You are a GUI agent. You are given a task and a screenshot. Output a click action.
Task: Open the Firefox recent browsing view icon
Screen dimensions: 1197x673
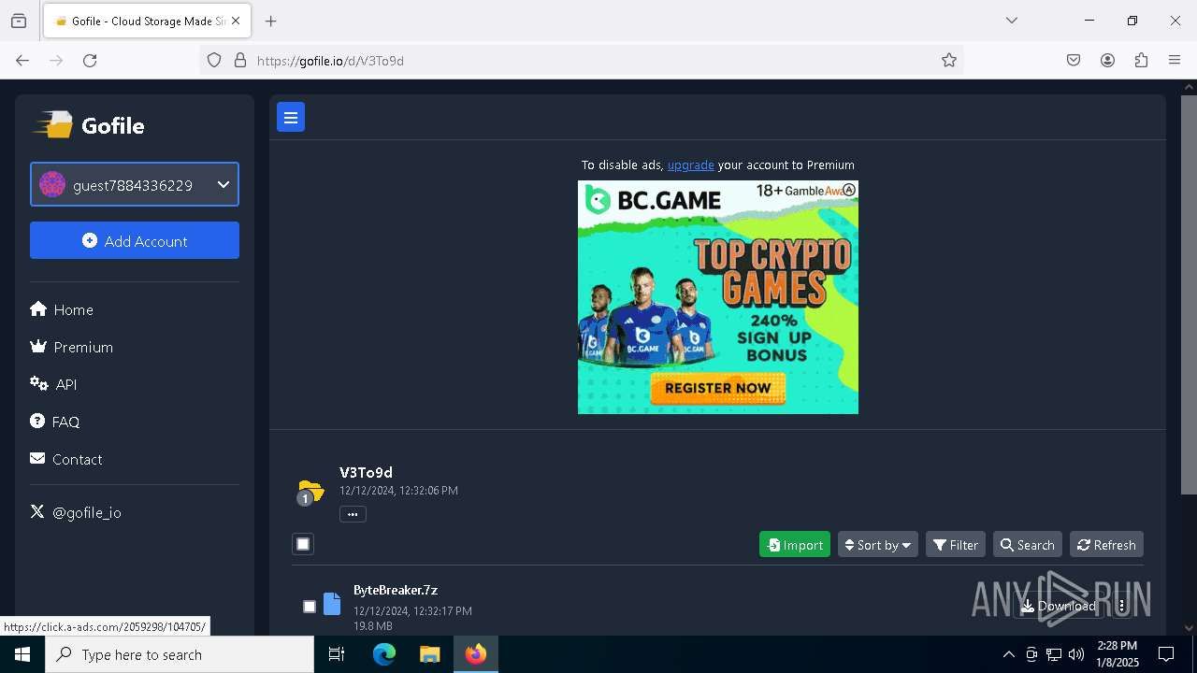[x=19, y=21]
